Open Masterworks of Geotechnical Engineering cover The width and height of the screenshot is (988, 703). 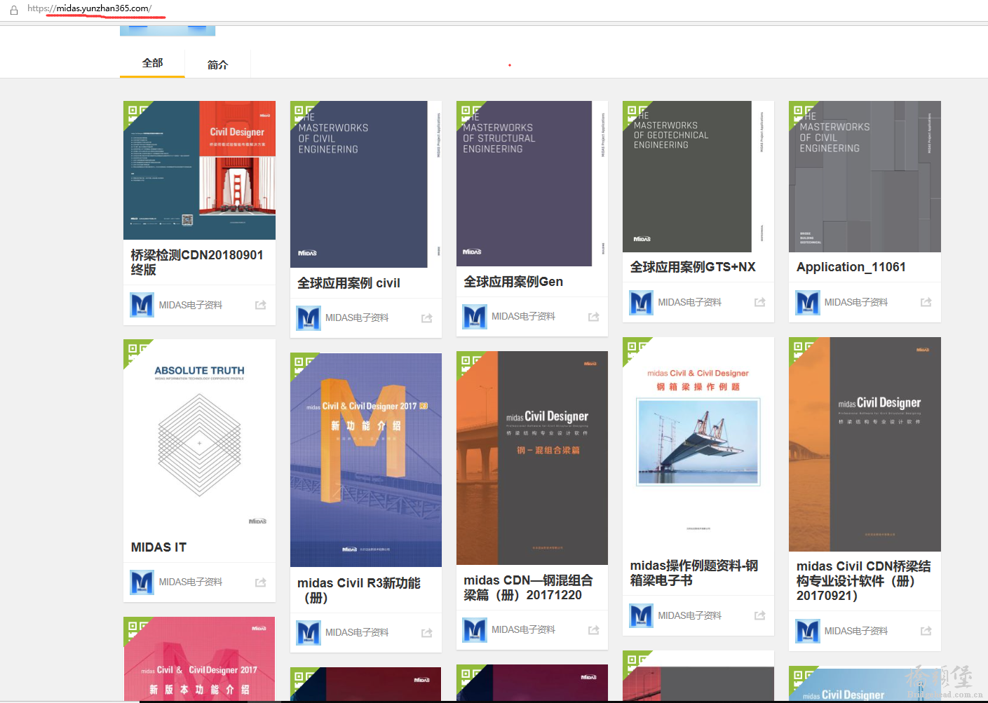coord(698,177)
